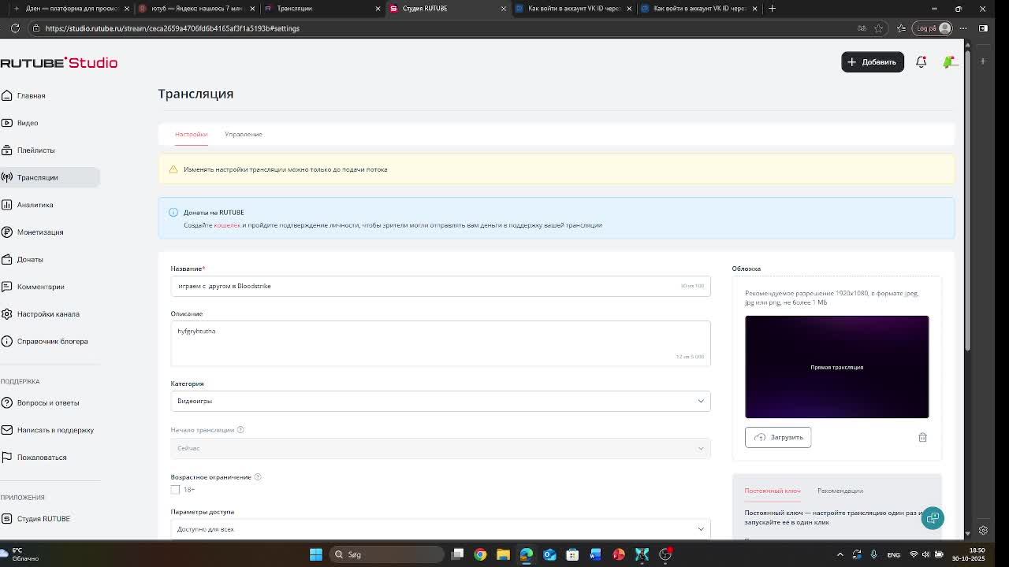
Task: Click the Название input field
Action: [x=441, y=286]
